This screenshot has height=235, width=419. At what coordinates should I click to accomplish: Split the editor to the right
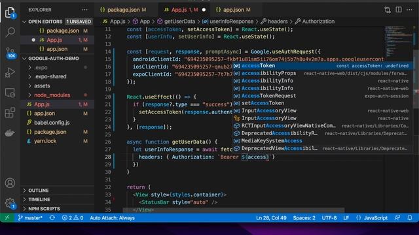(399, 10)
